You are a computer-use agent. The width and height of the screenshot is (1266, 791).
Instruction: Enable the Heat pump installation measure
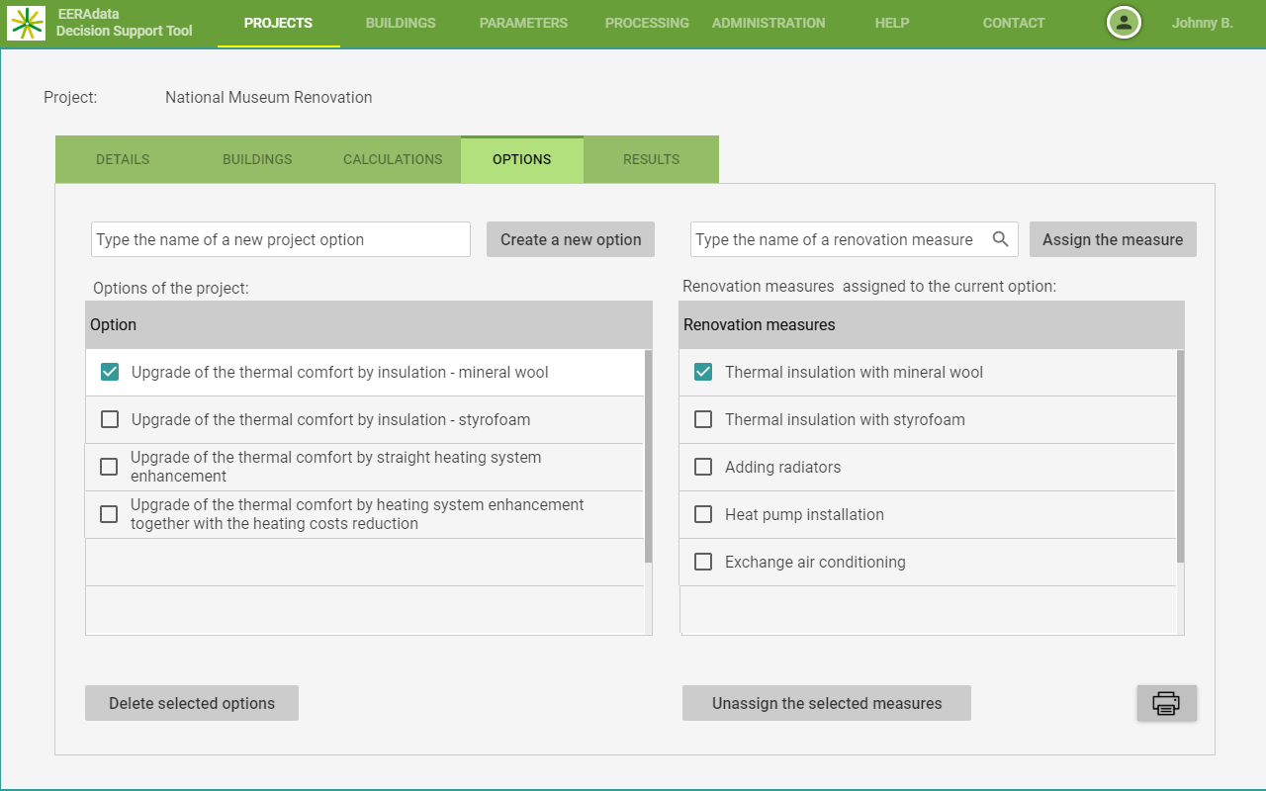[703, 515]
